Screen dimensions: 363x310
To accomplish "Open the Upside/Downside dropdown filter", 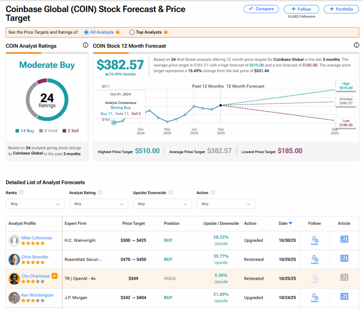I will [x=162, y=204].
